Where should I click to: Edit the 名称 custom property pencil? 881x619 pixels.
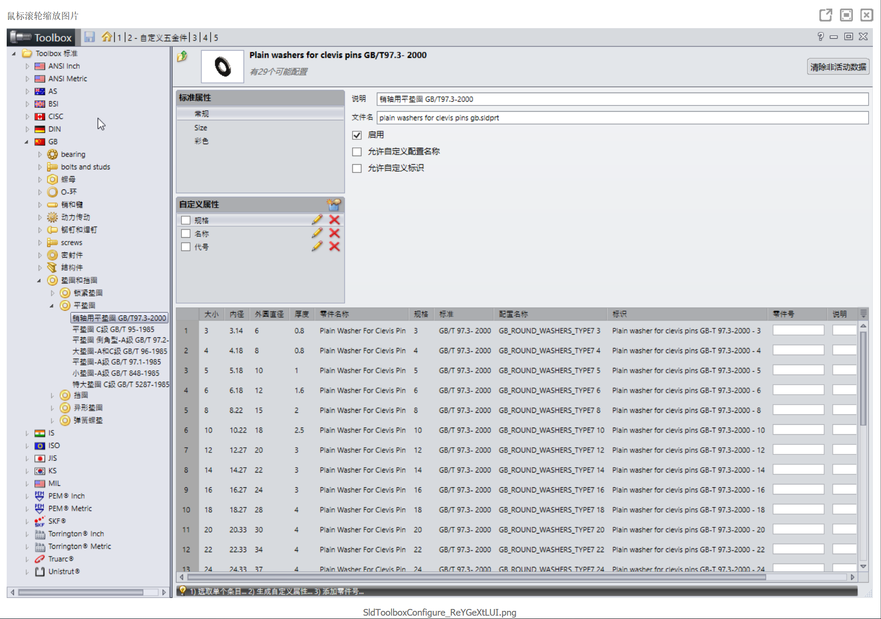tap(317, 233)
